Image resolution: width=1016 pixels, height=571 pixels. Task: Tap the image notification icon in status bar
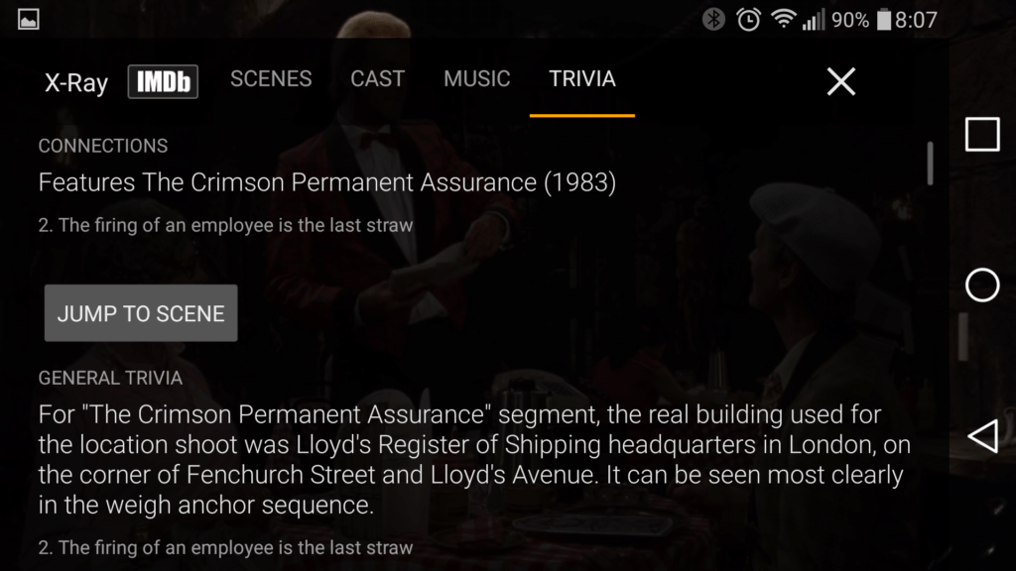pos(29,20)
